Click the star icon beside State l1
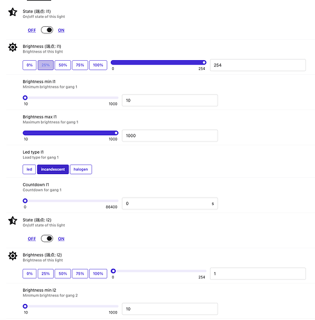The width and height of the screenshot is (315, 320). click(x=13, y=12)
